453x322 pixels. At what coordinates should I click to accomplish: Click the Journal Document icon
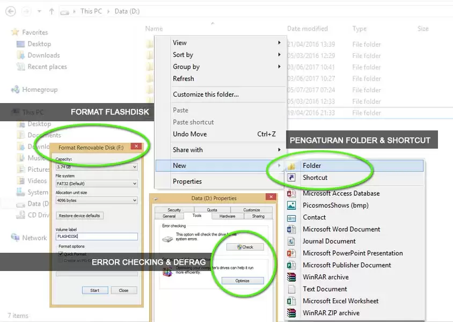click(291, 241)
